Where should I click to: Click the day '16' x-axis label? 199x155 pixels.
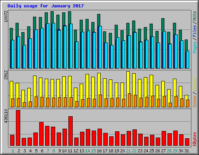coord(99,151)
